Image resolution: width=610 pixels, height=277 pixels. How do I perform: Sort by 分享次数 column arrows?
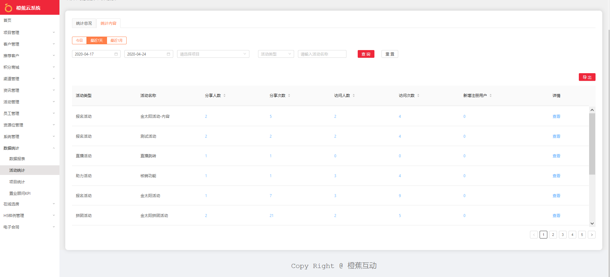pyautogui.click(x=289, y=95)
